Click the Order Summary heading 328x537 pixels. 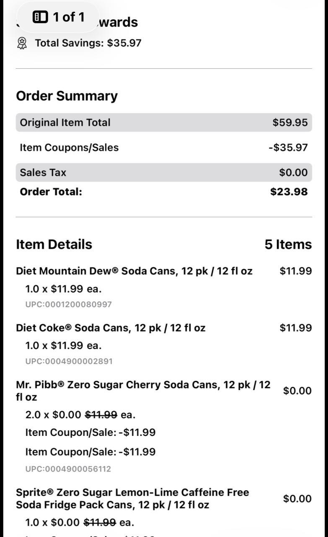67,96
